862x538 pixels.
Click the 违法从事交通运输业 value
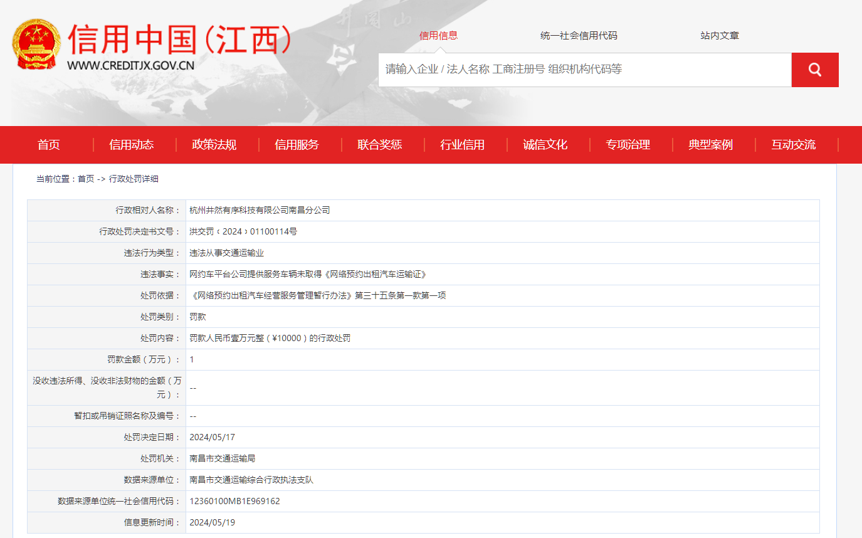[227, 253]
